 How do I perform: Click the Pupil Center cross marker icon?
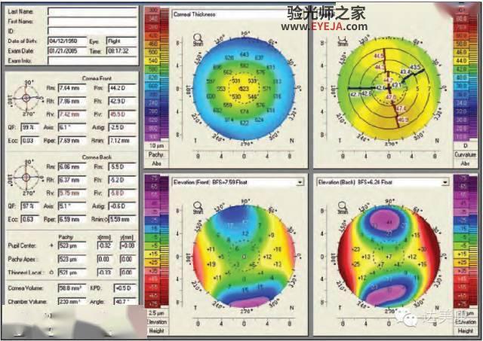coord(51,245)
